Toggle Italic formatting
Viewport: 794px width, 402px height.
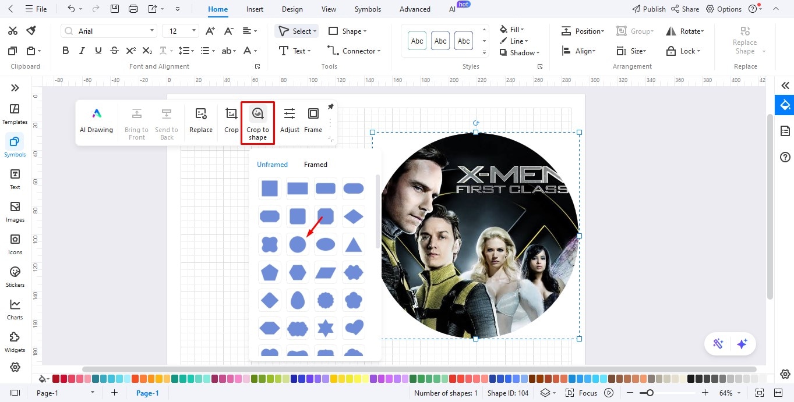82,51
